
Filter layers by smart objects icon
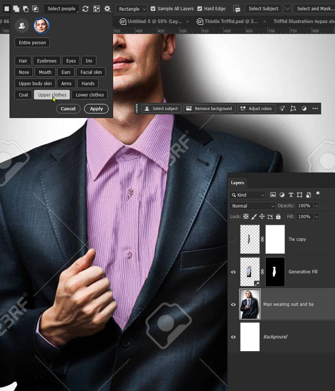[x=309, y=195]
